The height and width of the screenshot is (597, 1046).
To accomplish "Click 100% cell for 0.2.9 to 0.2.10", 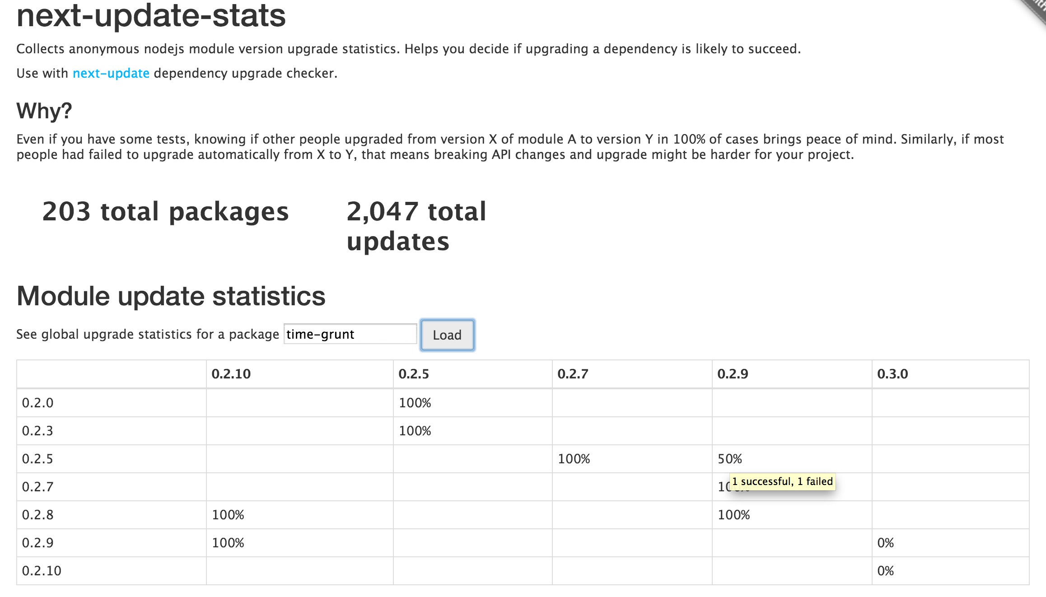I will point(228,543).
